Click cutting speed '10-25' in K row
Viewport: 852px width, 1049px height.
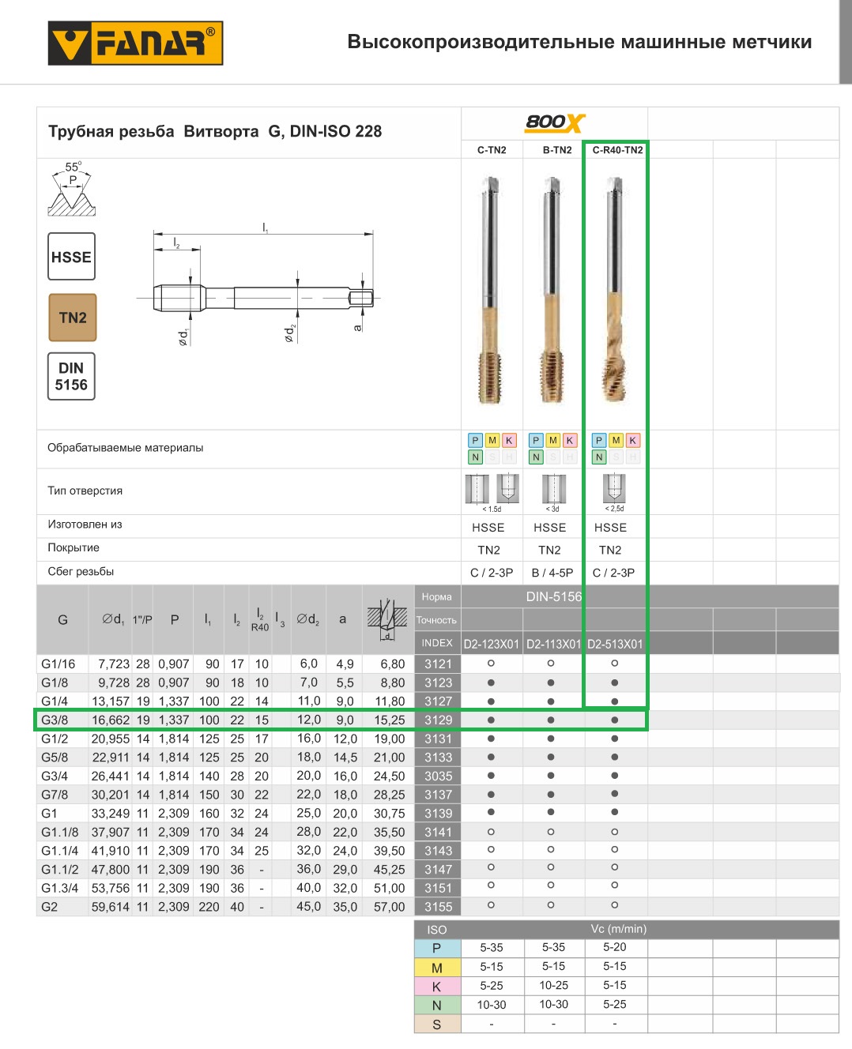pyautogui.click(x=553, y=986)
